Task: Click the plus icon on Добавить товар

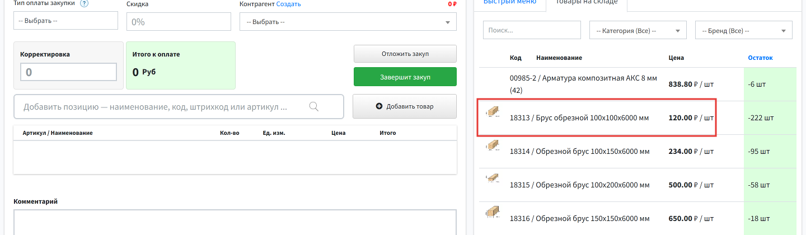Action: (x=379, y=106)
